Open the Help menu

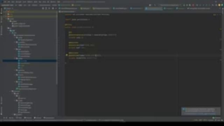(x=58, y=2)
